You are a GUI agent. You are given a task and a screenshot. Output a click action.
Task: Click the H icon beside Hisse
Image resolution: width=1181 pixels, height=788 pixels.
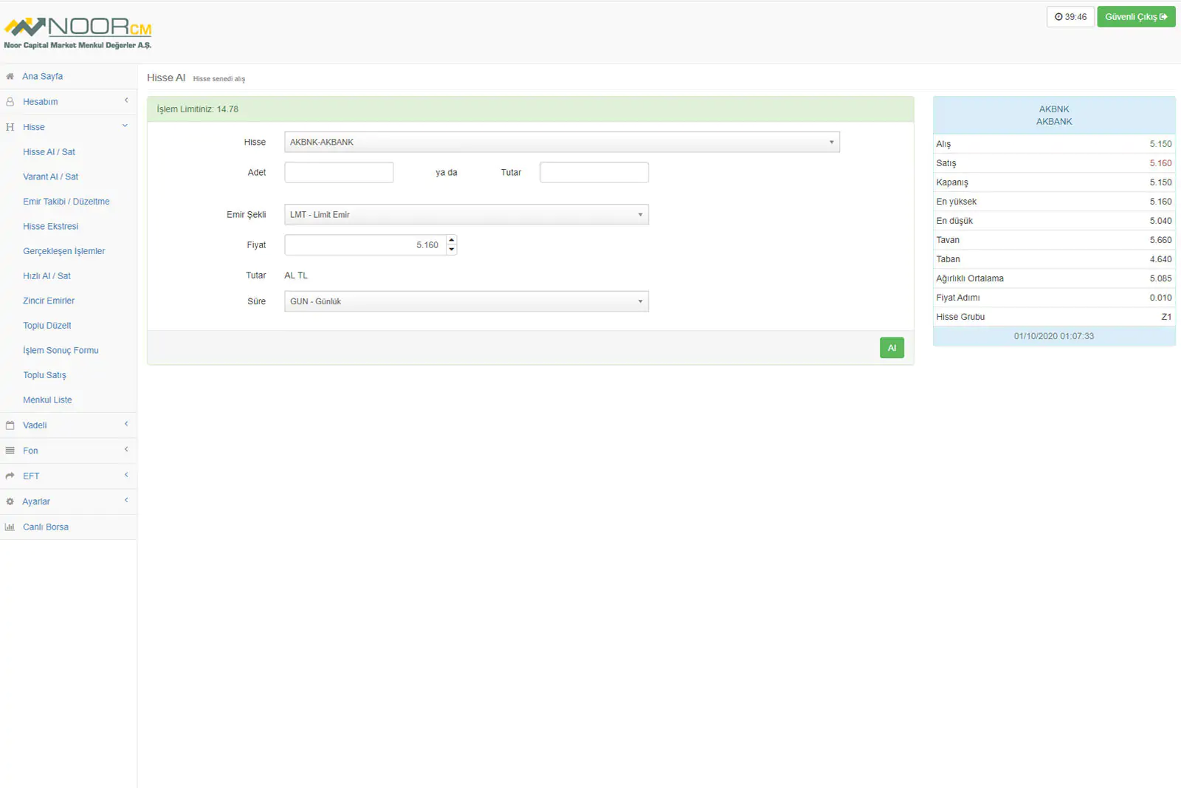10,127
